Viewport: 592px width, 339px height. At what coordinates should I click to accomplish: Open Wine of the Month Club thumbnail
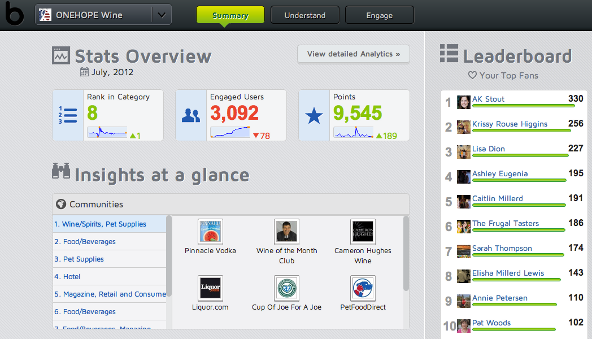pyautogui.click(x=286, y=232)
